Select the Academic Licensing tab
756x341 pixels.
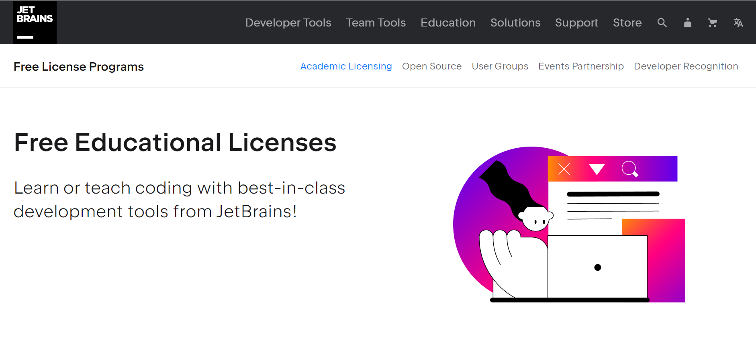[346, 66]
